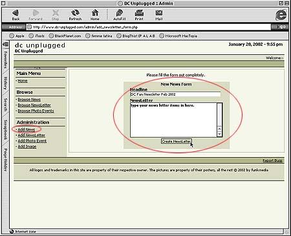This screenshot has height=236, width=291.
Task: Open the Add Photo Event link
Action: pos(32,141)
